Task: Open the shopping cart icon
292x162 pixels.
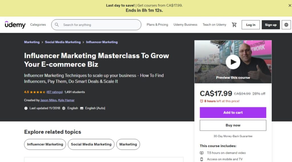Action: click(234, 25)
